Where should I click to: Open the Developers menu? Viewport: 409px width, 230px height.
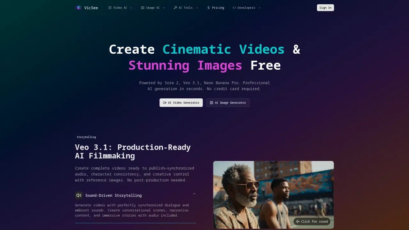[x=247, y=8]
